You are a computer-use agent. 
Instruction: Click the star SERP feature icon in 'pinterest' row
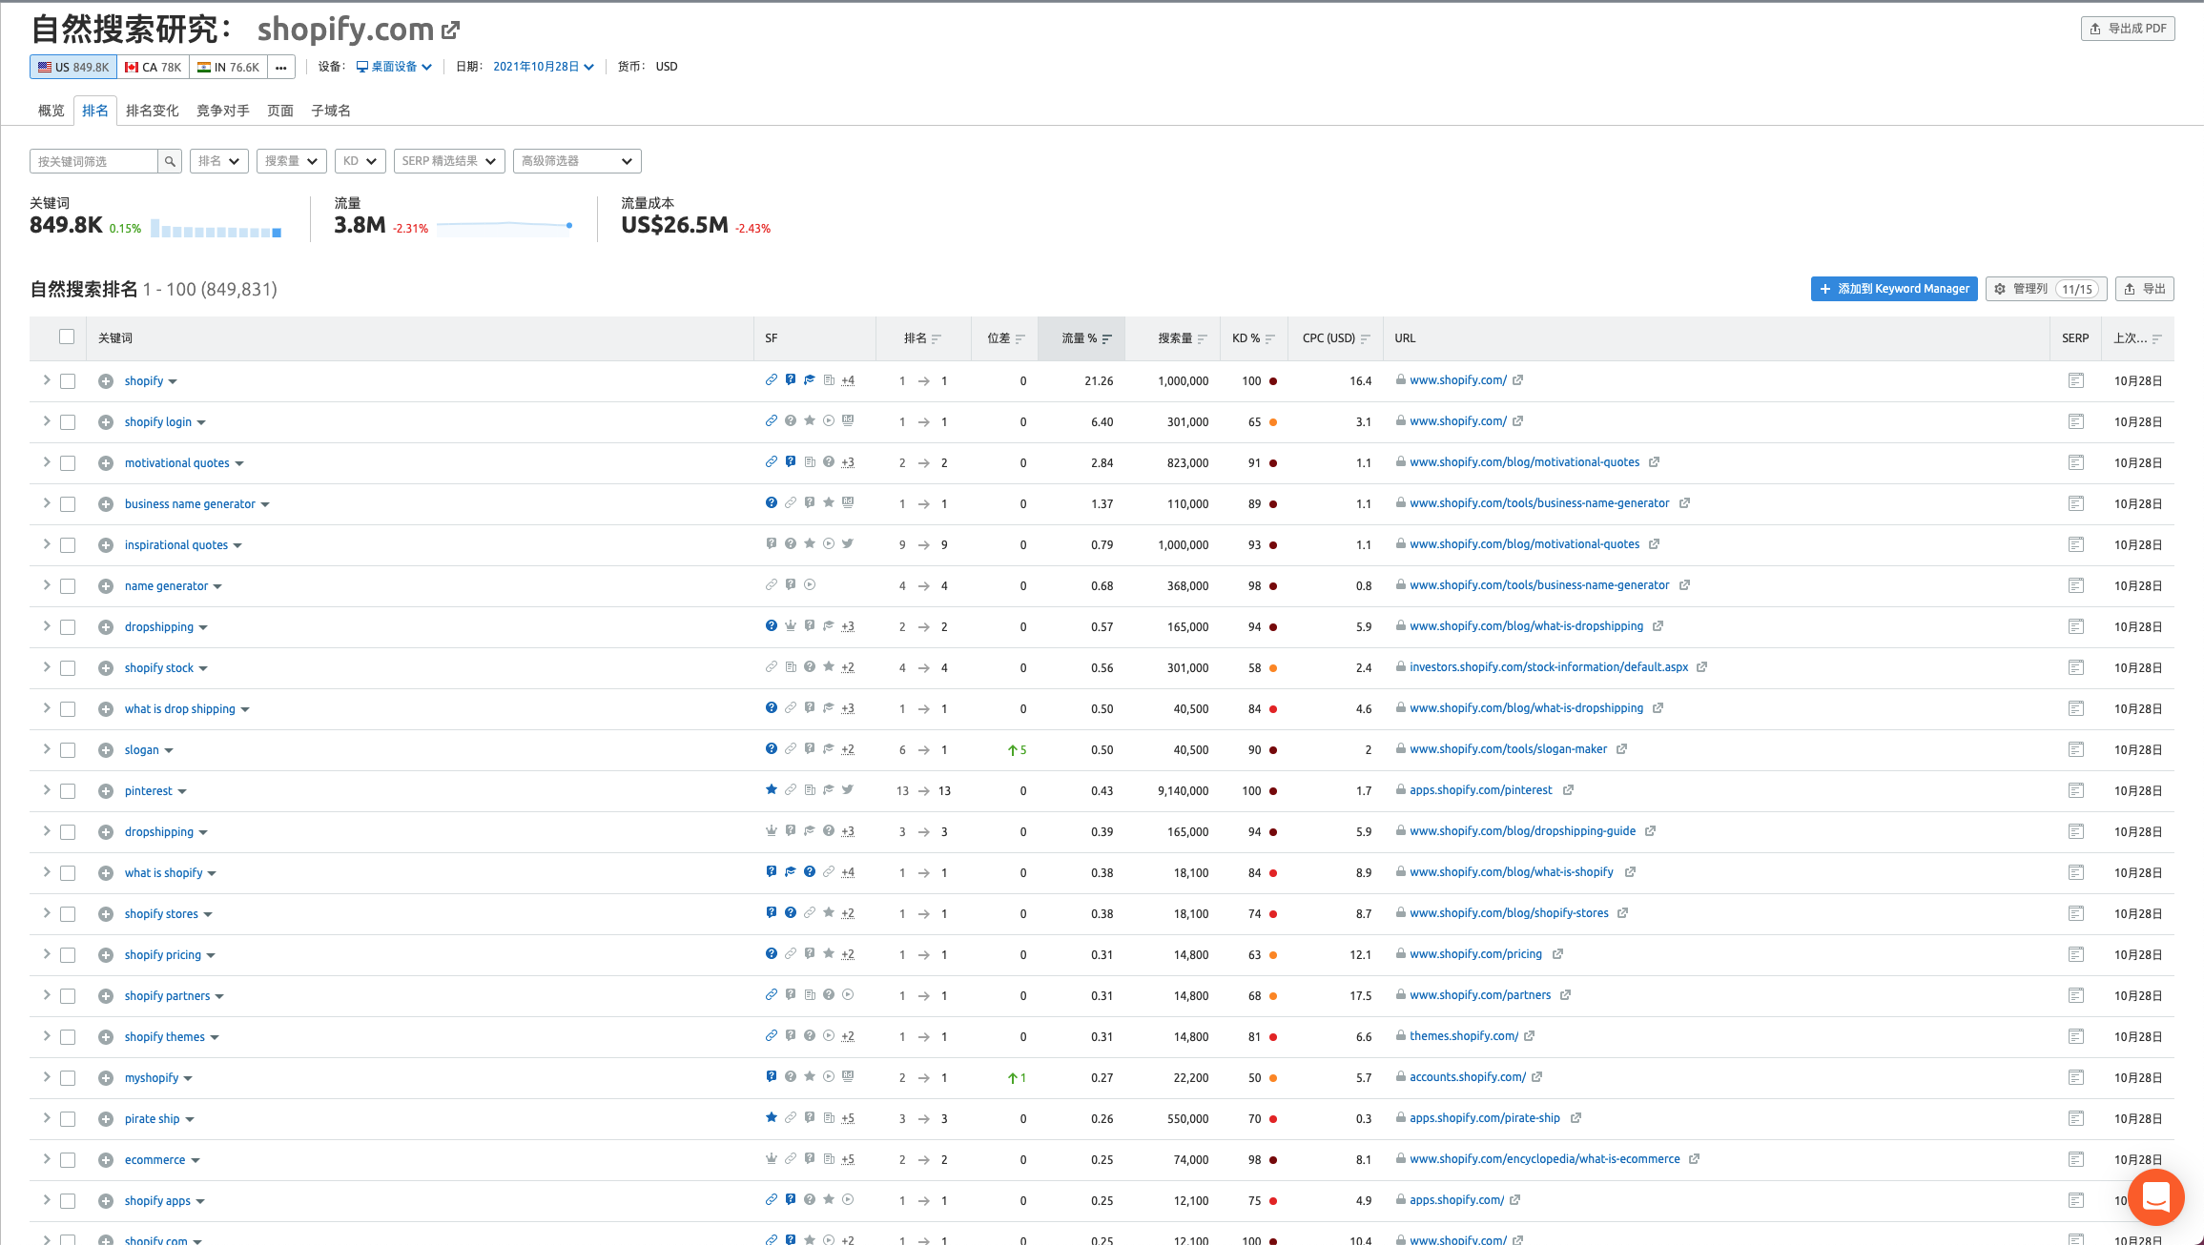point(771,790)
